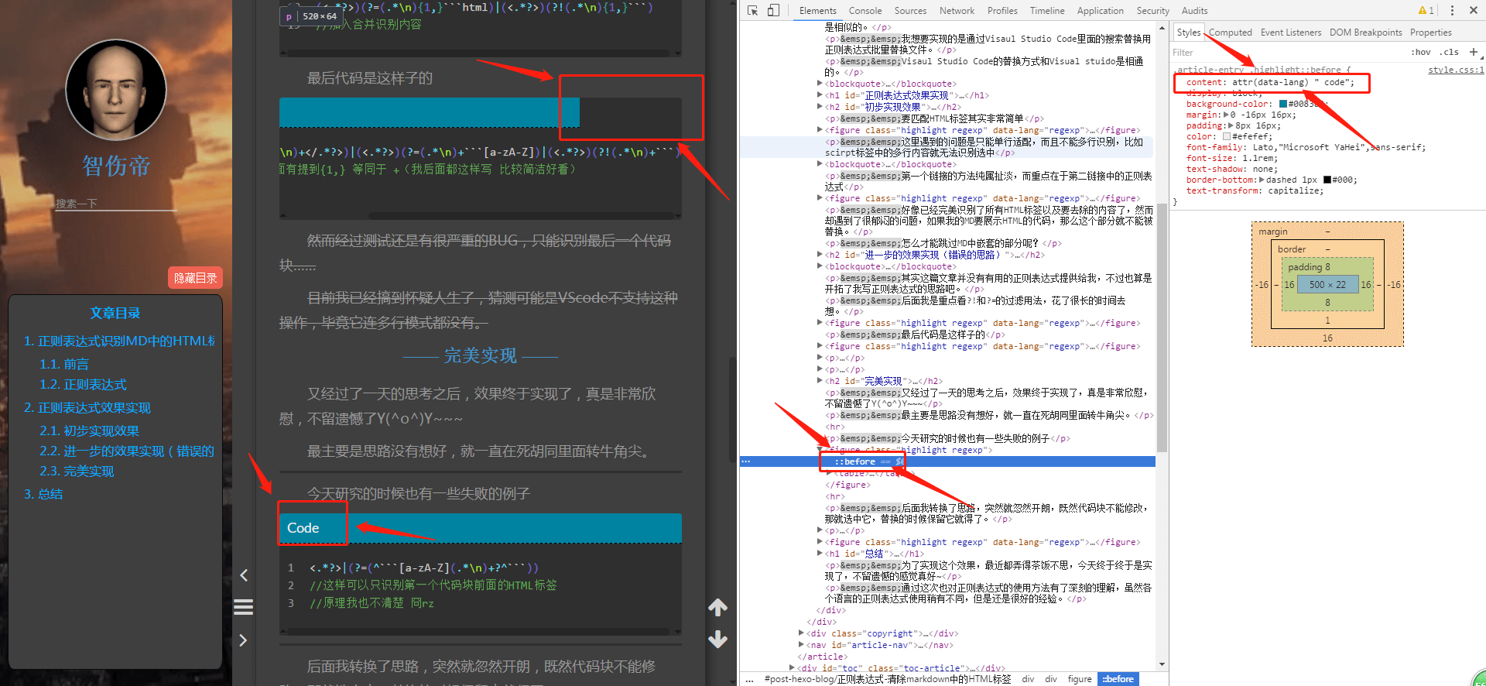Expand div id=toc node
This screenshot has width=1486, height=686.
tap(793, 668)
